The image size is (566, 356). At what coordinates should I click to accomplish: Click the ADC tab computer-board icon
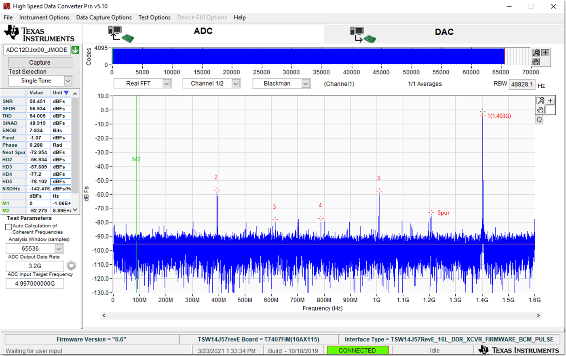pyautogui.click(x=121, y=34)
